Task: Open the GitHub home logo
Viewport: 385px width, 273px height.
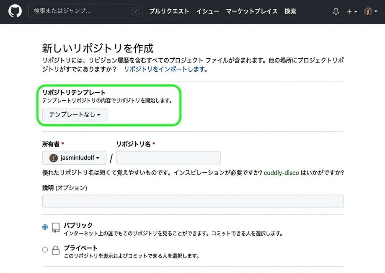Action: pyautogui.click(x=15, y=11)
